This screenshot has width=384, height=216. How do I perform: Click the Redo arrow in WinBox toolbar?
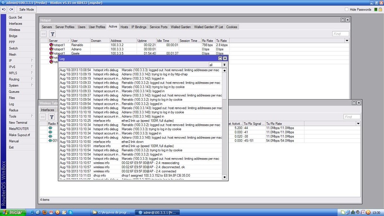click(11, 9)
